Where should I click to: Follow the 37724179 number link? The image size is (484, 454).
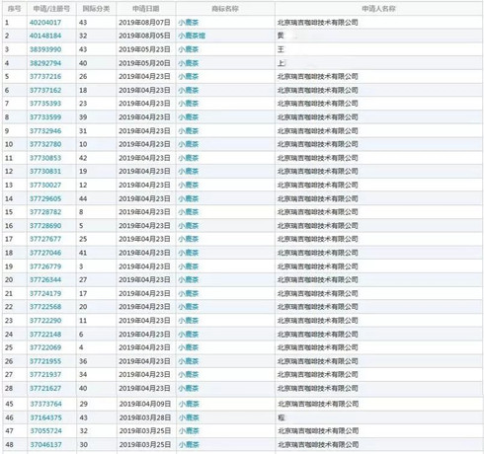coord(45,293)
